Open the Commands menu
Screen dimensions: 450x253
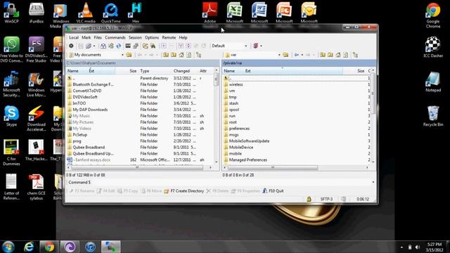(x=115, y=37)
